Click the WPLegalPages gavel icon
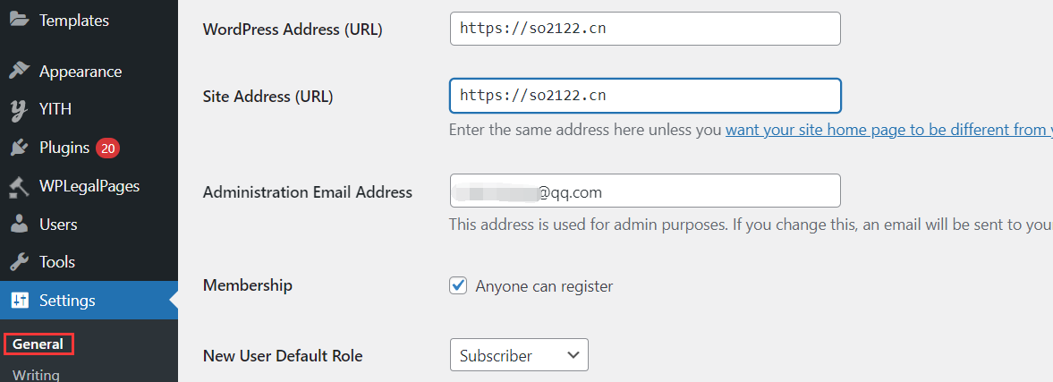 coord(19,186)
